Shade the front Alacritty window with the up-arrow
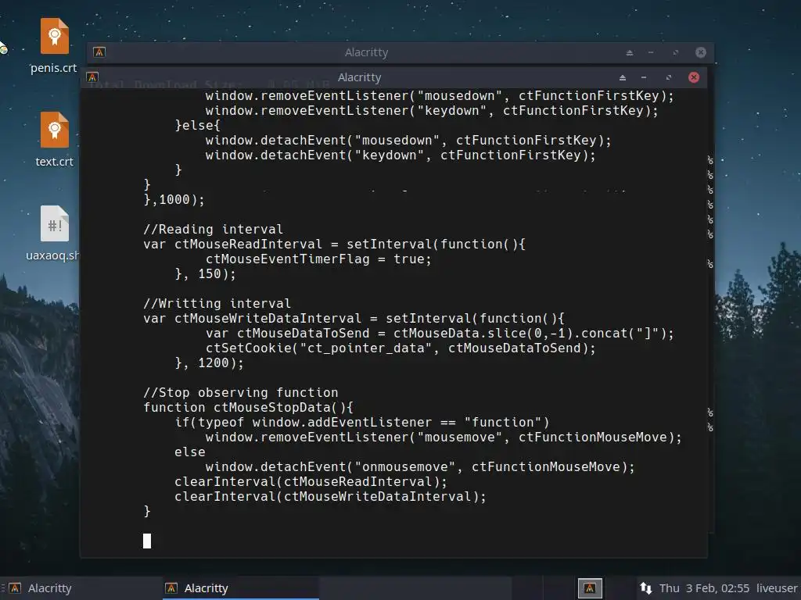This screenshot has width=801, height=600. [x=622, y=77]
